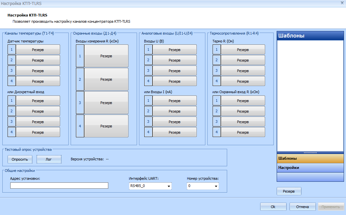The image size is (346, 215).
Task: Click Резерв for security input R channel 3
Action: click(x=106, y=102)
